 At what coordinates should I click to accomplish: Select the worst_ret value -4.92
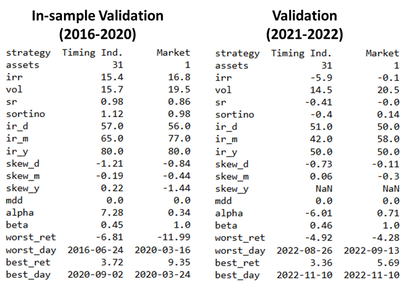pyautogui.click(x=318, y=238)
